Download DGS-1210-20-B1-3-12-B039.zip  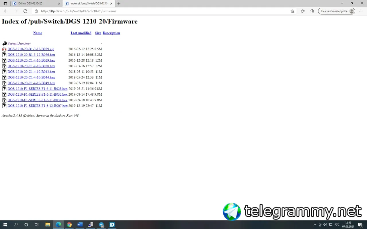click(31, 49)
